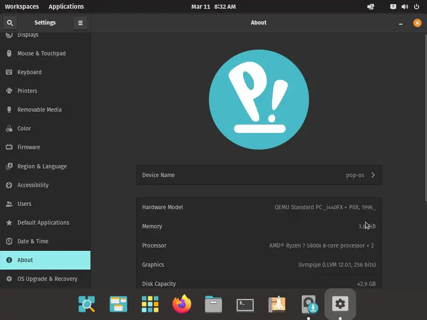Open Removable Media settings
This screenshot has height=320, width=427.
pos(45,110)
